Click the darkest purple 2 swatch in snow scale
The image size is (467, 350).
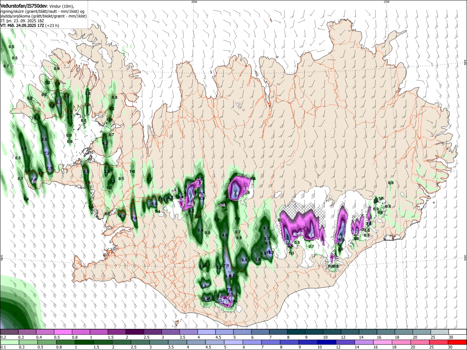[x=135, y=332]
